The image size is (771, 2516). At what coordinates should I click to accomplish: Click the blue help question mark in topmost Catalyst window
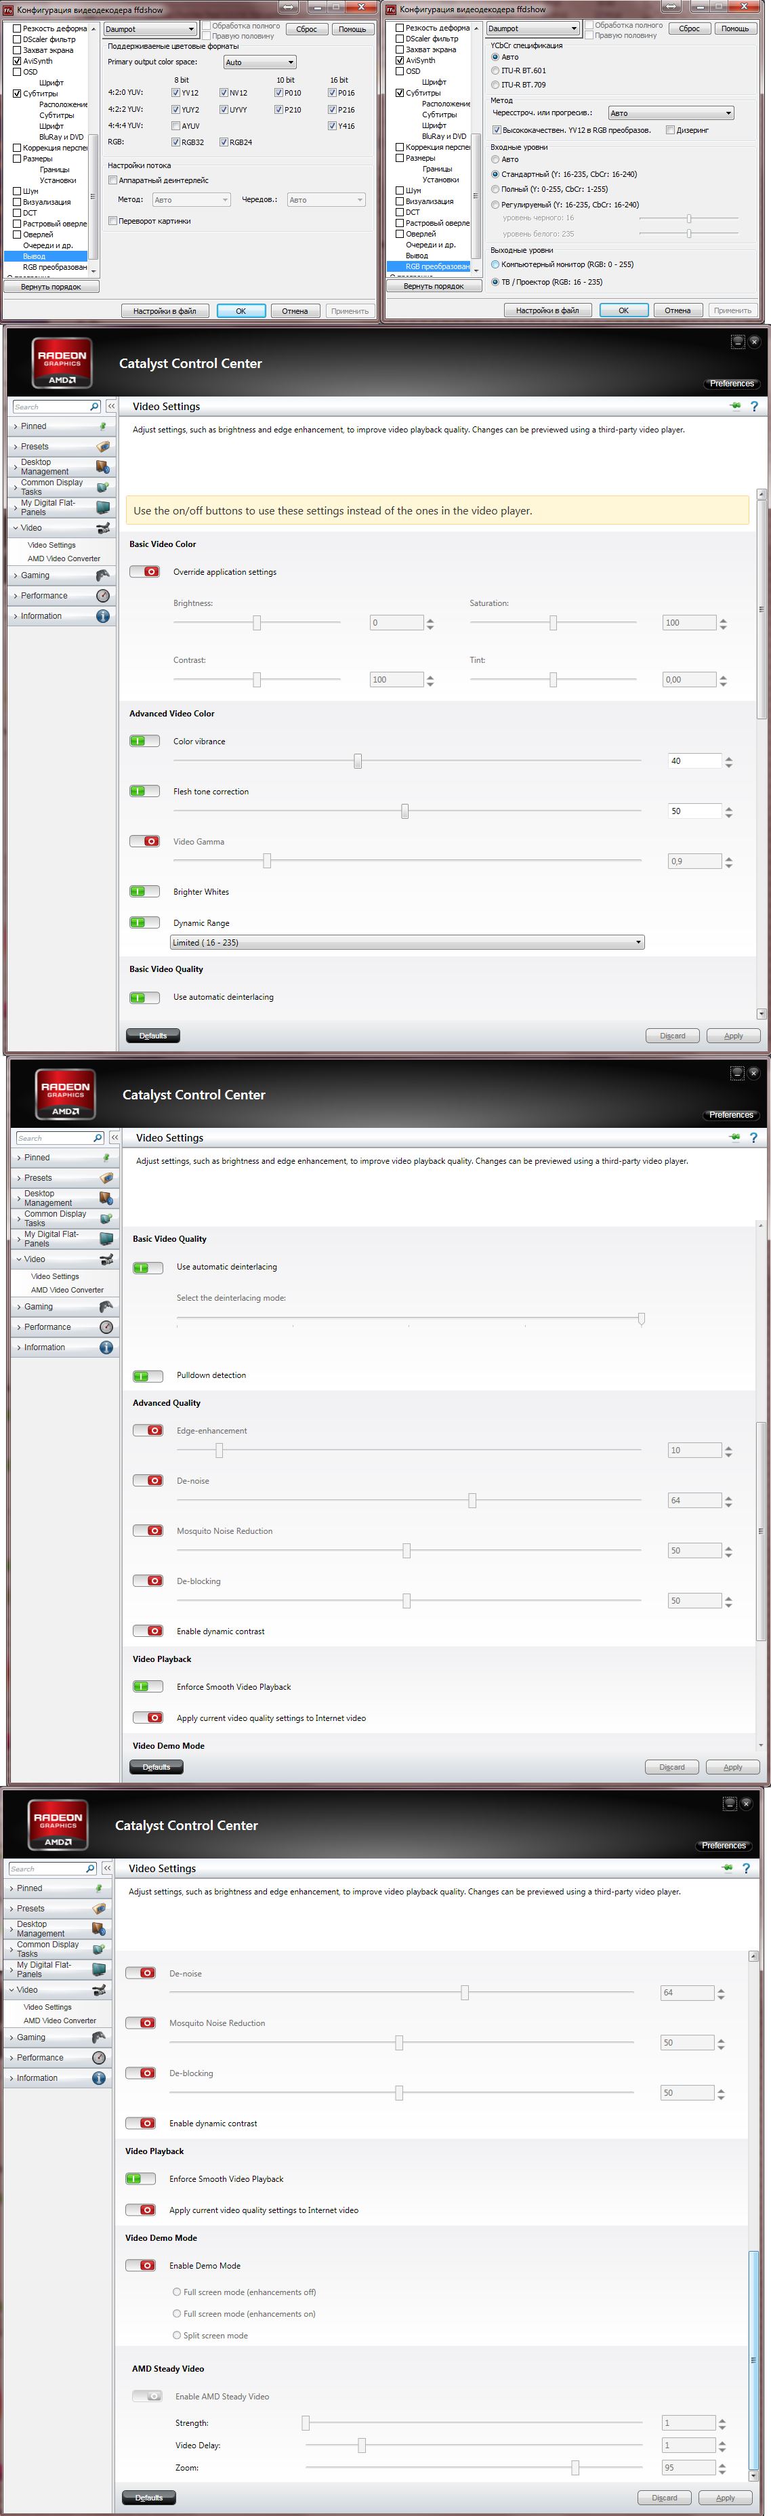point(753,406)
